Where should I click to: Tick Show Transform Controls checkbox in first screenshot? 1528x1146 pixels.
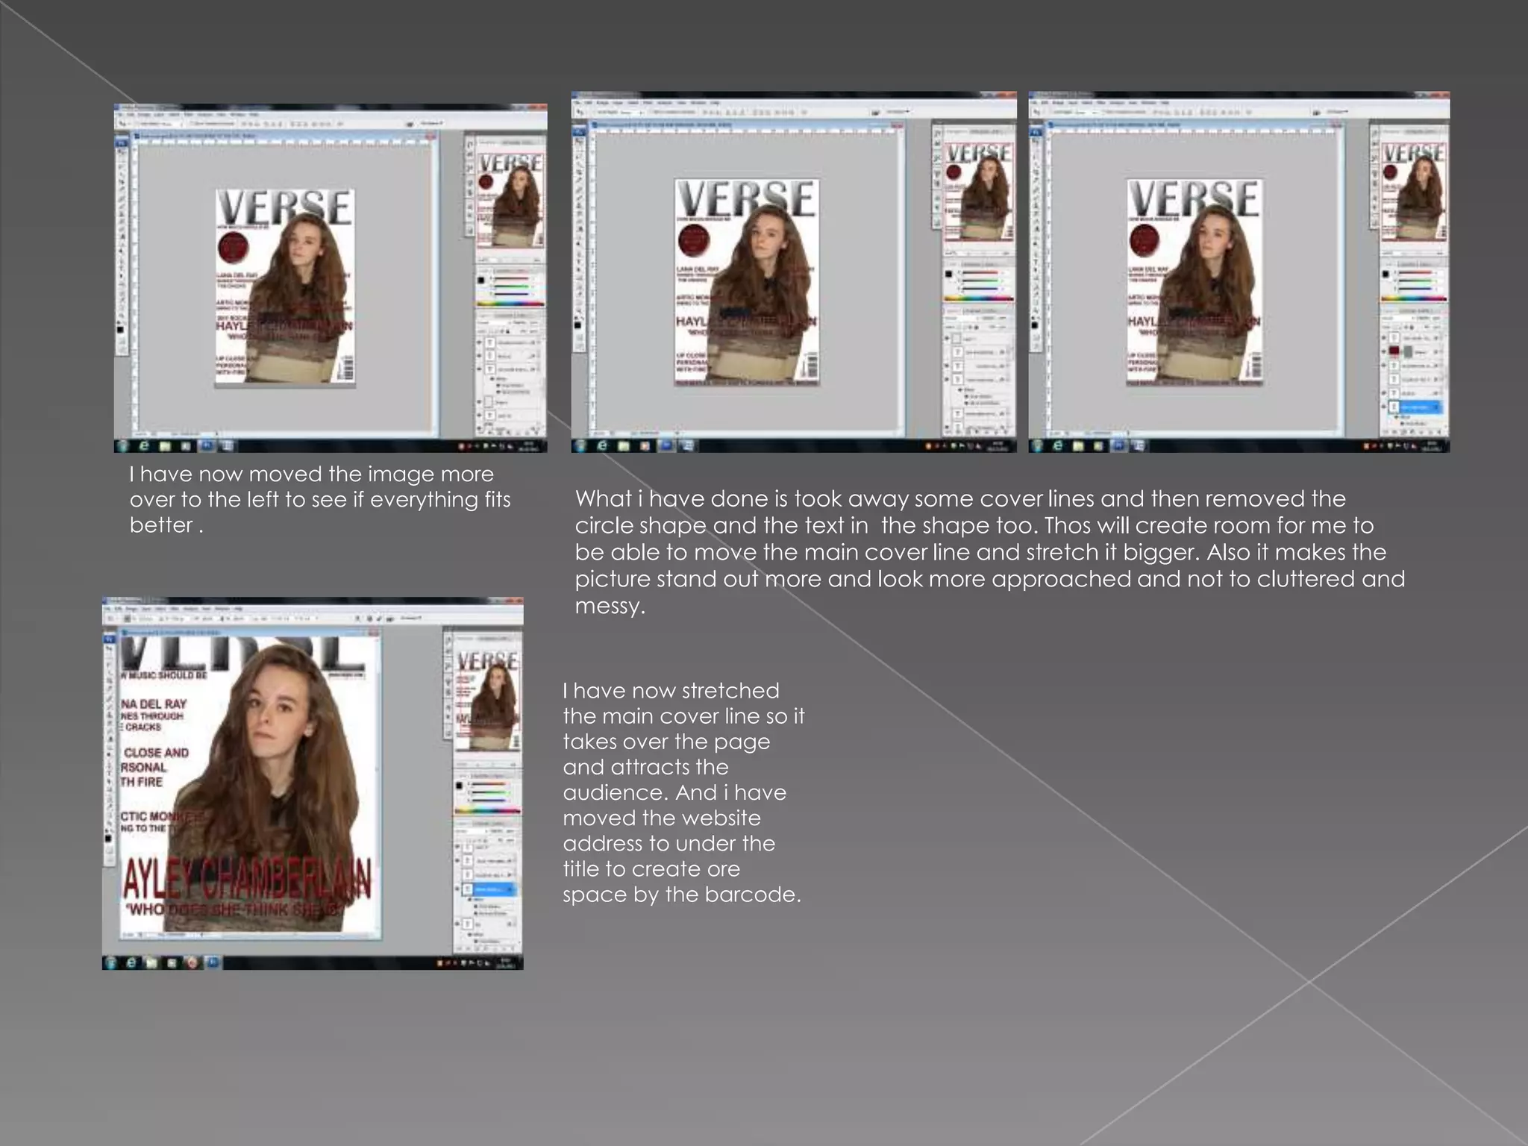[x=190, y=124]
